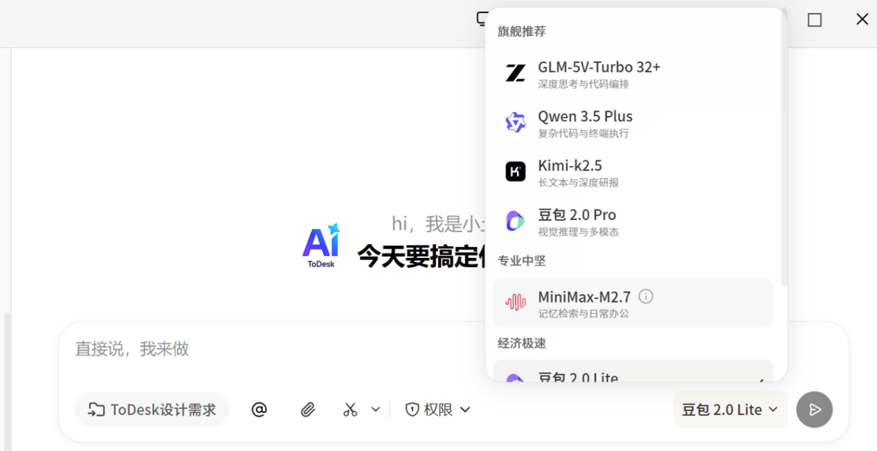The width and height of the screenshot is (877, 451).
Task: Close the application window
Action: click(x=862, y=19)
